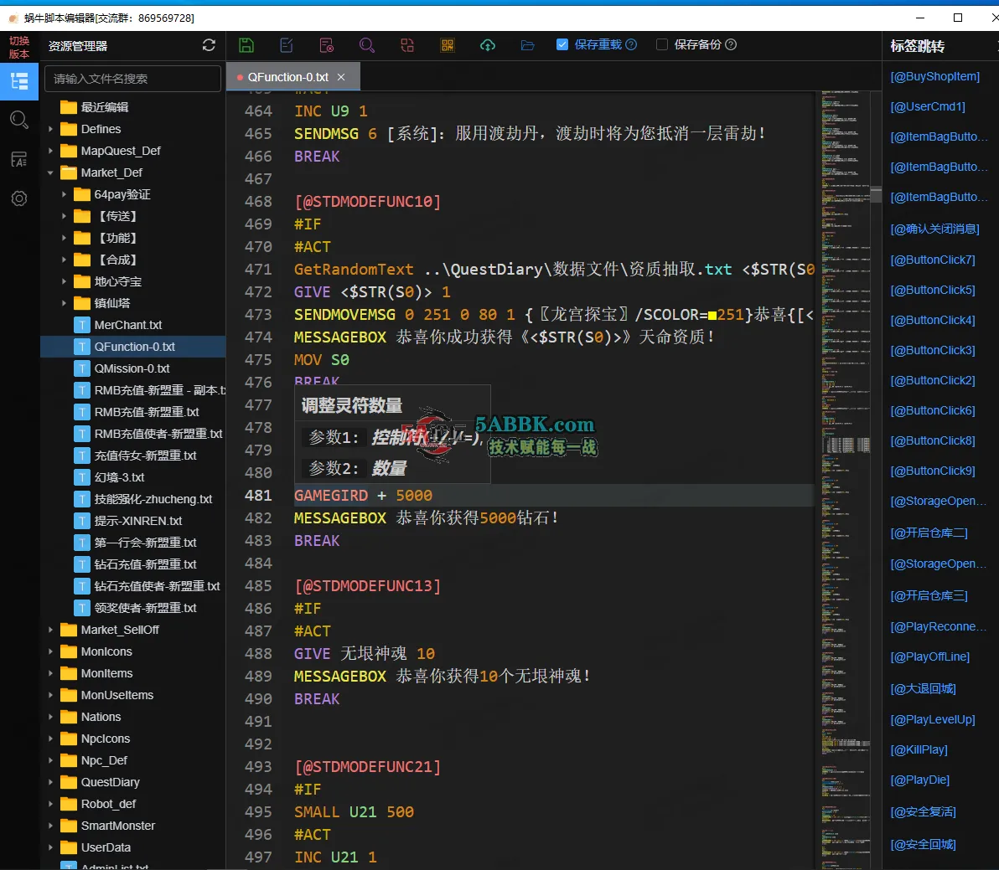Click the 切换版本 switch version button

(x=19, y=48)
